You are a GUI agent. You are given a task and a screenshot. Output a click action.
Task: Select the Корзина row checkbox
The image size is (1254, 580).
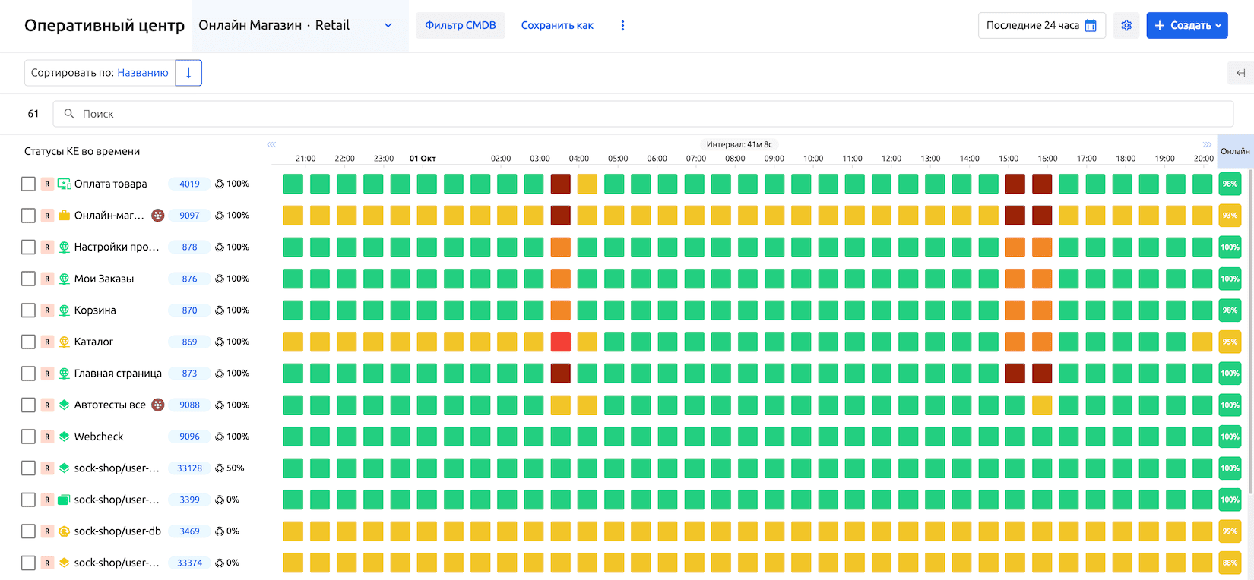tap(28, 310)
